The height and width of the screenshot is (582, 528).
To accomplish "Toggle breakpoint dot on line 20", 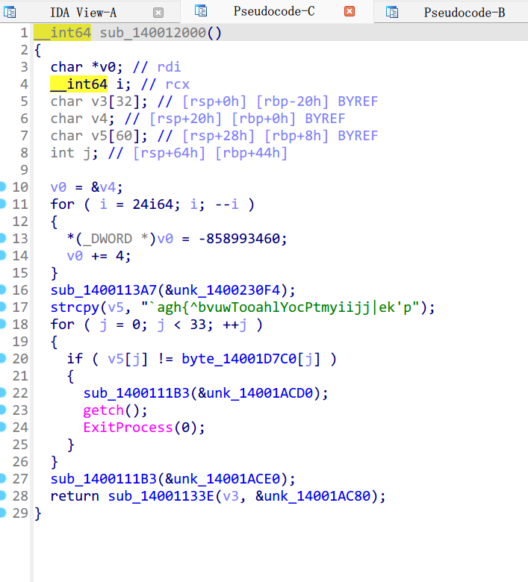I will (2, 358).
